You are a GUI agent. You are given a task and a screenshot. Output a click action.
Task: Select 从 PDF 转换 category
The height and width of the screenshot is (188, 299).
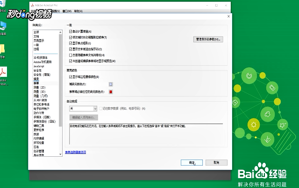40,100
